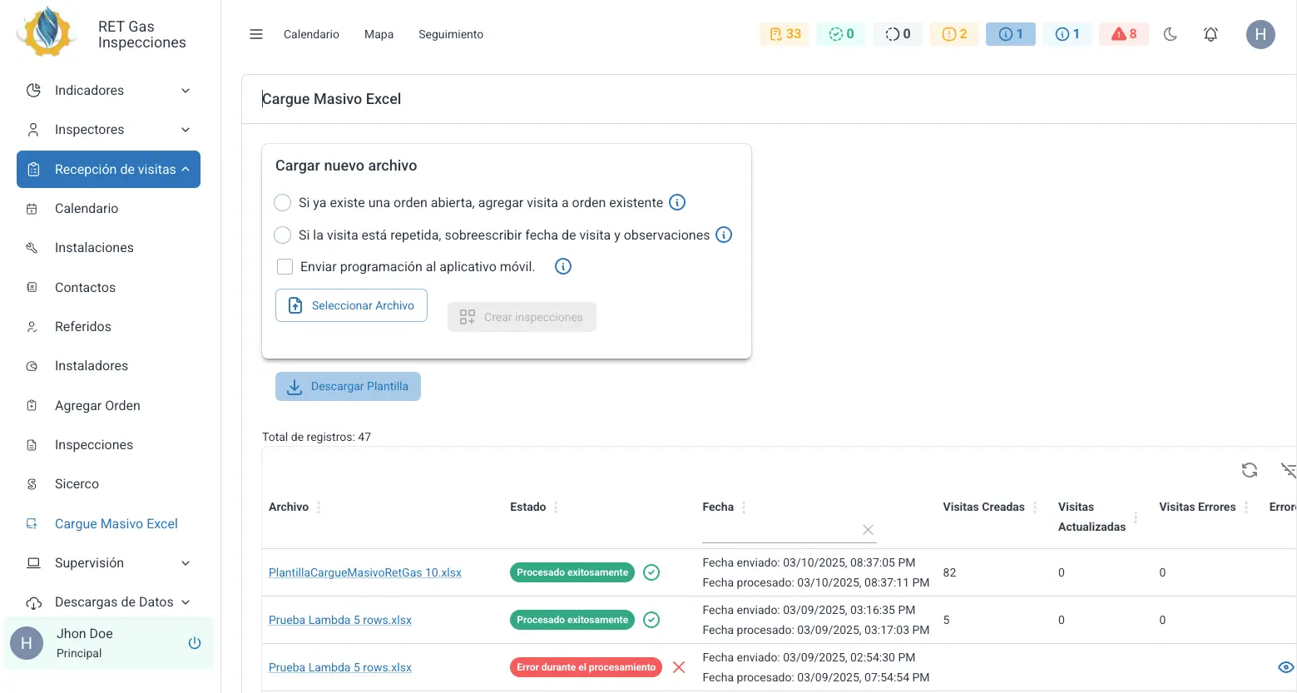The width and height of the screenshot is (1297, 693).
Task: Open Prueba Lambda 5 rows.xlsx processed successfully link
Action: point(340,620)
